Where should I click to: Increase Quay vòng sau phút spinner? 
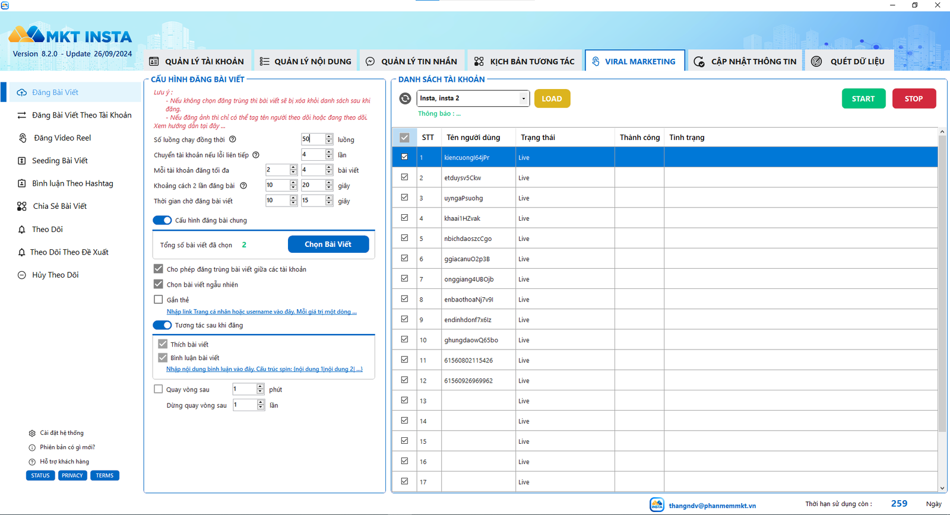click(x=260, y=386)
